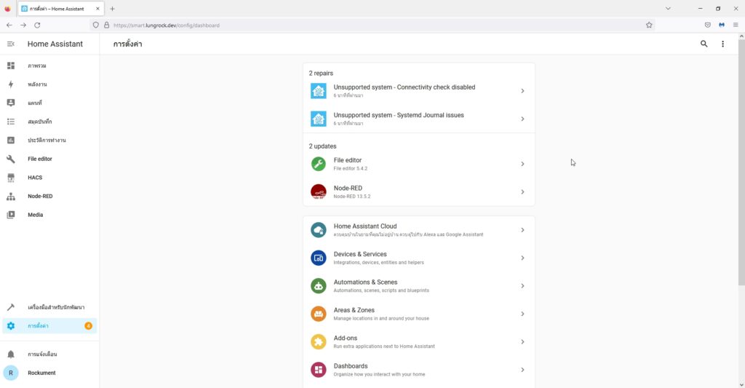Viewport: 745px width, 388px height.
Task: Open notifications bell icon
Action: pos(11,355)
